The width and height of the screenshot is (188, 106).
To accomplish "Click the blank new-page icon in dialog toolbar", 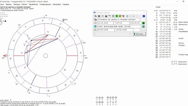I will click(x=103, y=16).
